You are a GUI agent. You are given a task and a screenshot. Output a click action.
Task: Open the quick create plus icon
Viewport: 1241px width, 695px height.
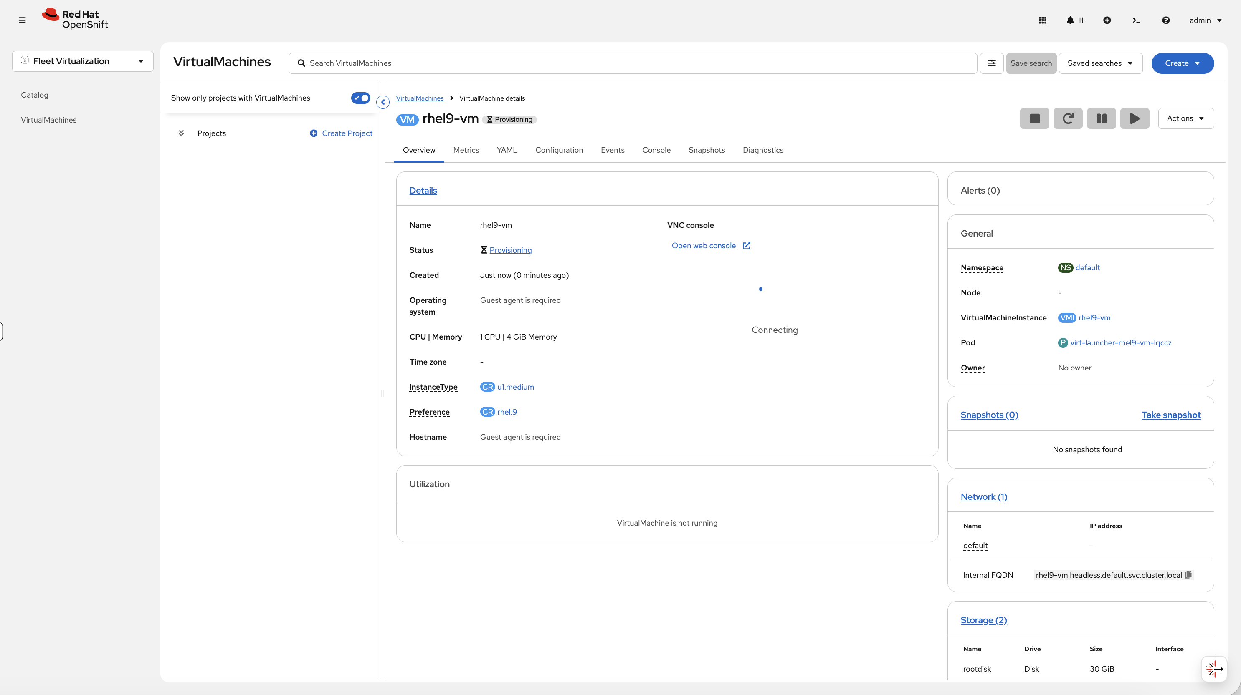tap(1107, 20)
